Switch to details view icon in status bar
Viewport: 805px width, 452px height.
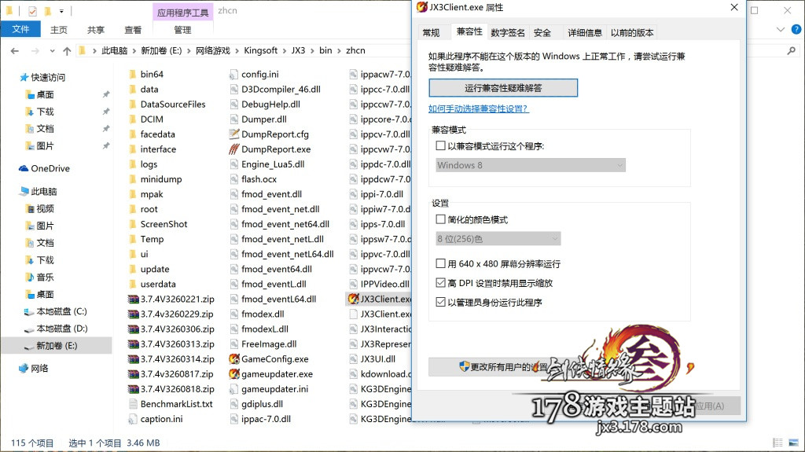(x=777, y=443)
